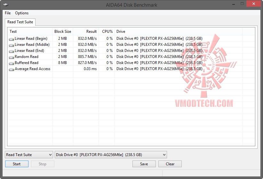Sort by the Result column header
263x179 pixels.
pos(86,32)
